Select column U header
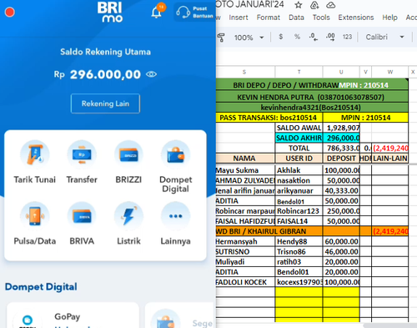 [x=341, y=72]
